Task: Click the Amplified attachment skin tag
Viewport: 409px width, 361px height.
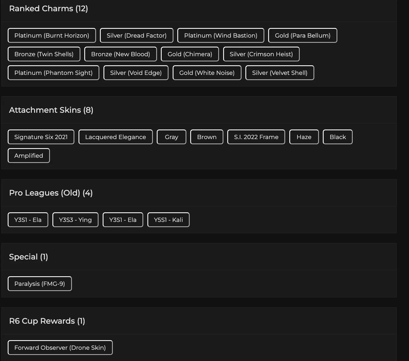Action: click(x=29, y=156)
